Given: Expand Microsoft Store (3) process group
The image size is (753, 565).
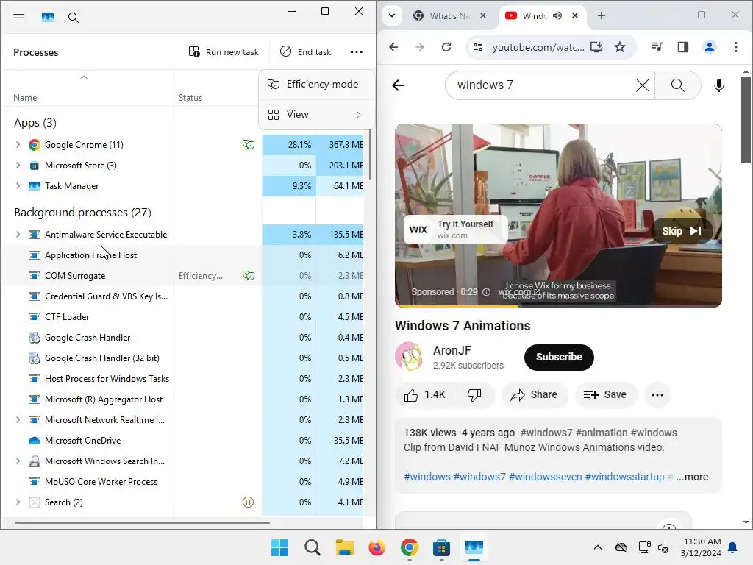Looking at the screenshot, I should (18, 166).
